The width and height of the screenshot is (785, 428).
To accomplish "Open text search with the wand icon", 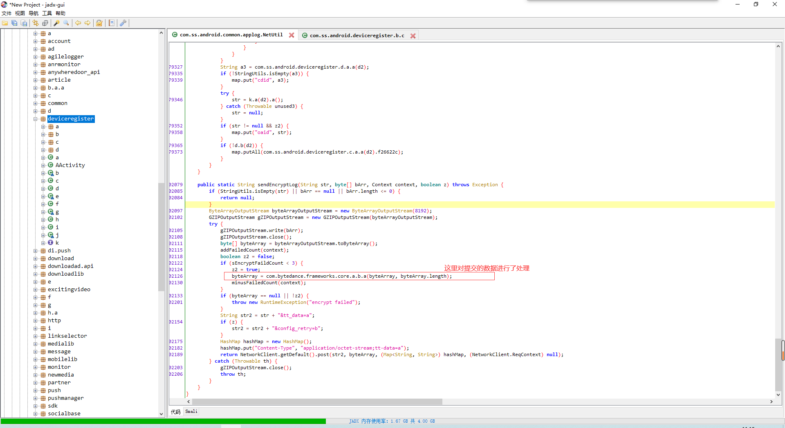I will point(56,23).
